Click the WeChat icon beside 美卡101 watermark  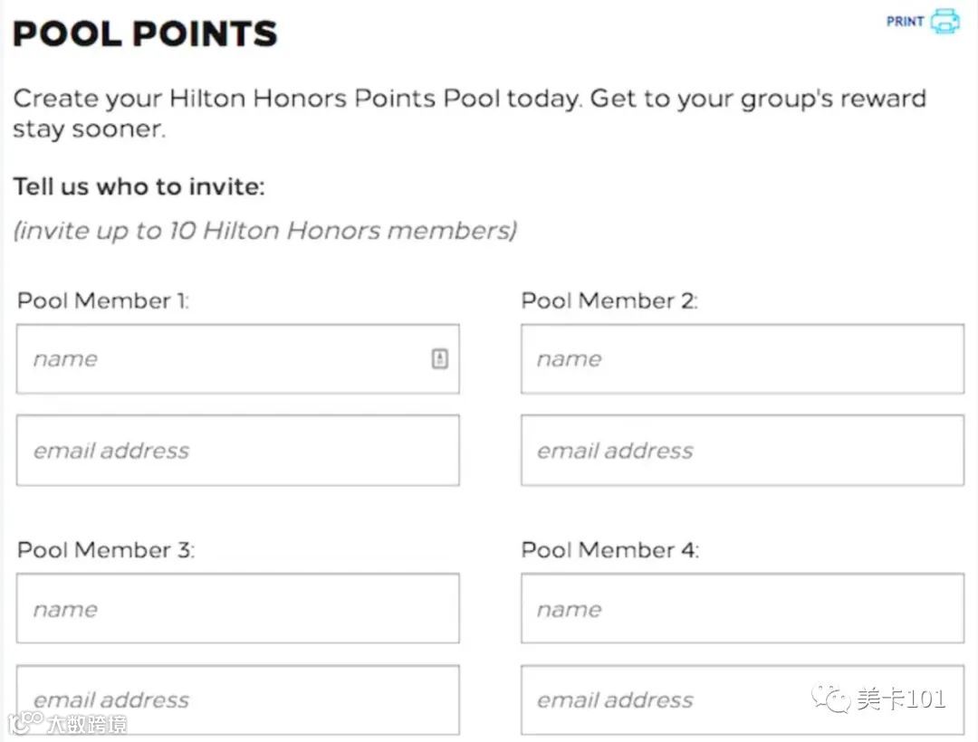831,699
